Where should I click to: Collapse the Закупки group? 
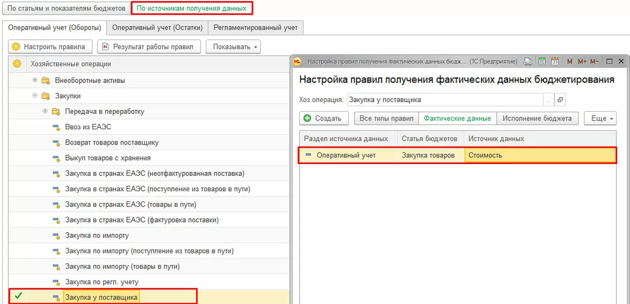pyautogui.click(x=35, y=96)
